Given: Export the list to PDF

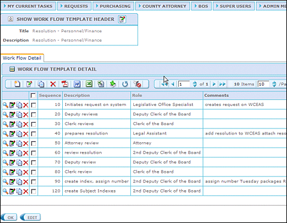Looking at the screenshot, I should tap(65, 84).
